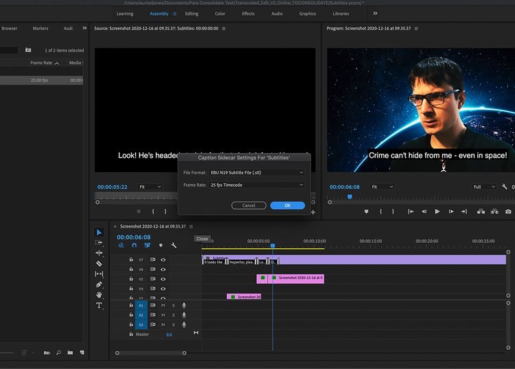The width and height of the screenshot is (515, 369).
Task: Switch to the Color workspace
Action: coord(220,14)
